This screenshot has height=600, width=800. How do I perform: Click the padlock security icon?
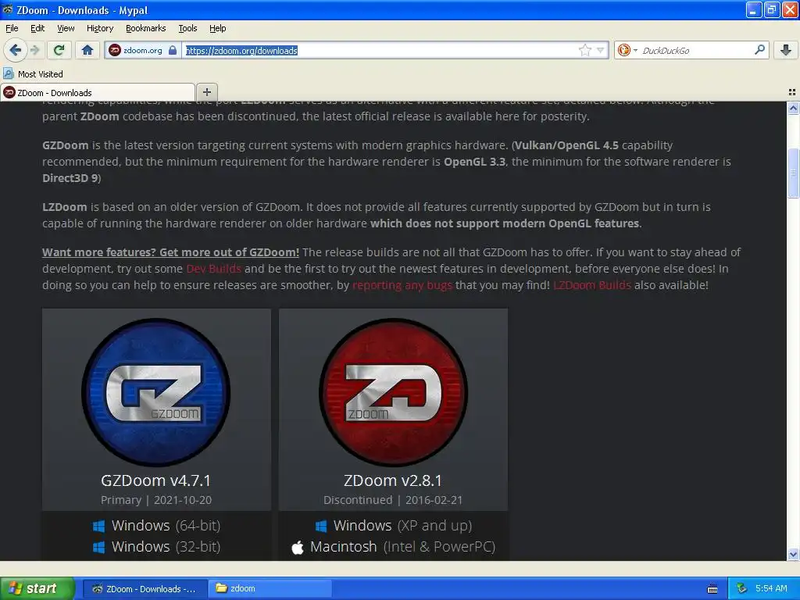173,50
